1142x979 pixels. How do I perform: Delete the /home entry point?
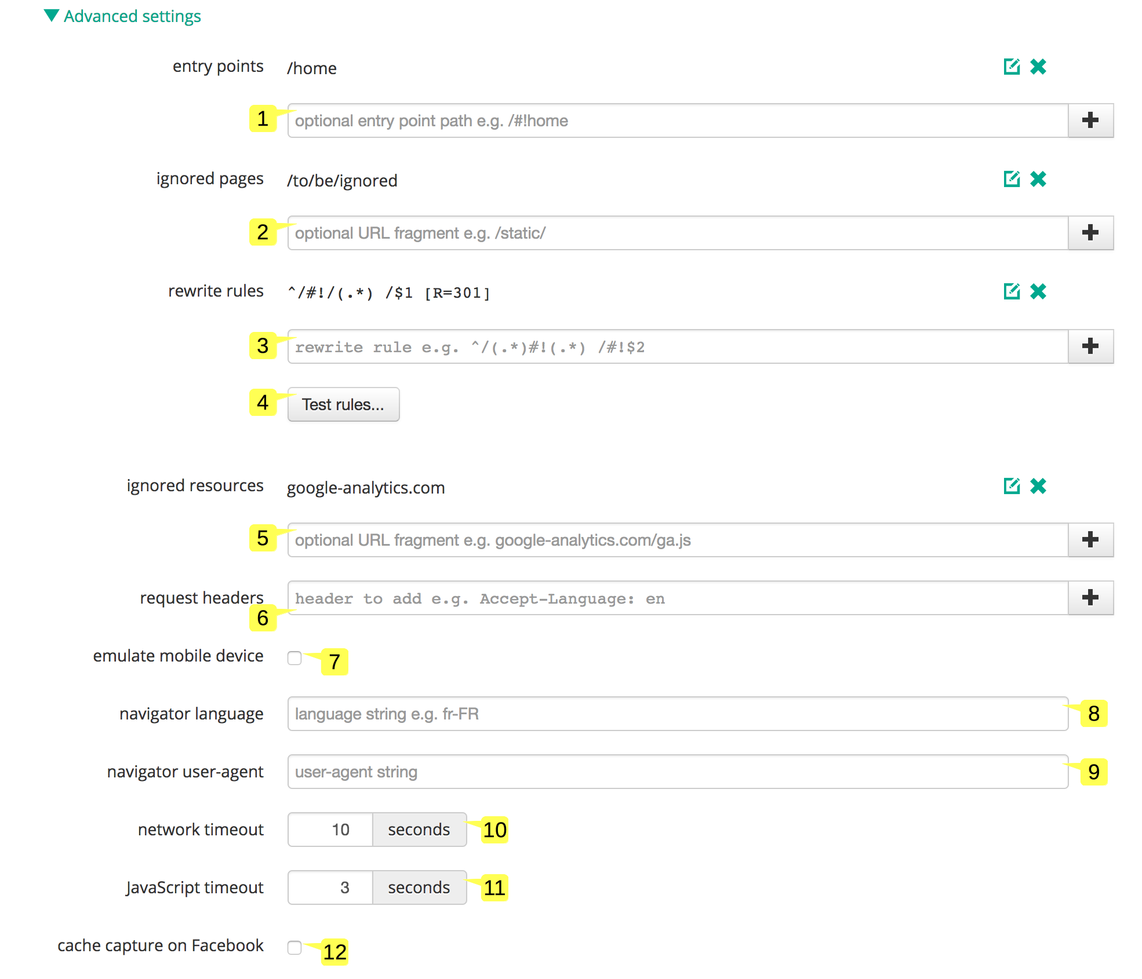click(x=1038, y=67)
